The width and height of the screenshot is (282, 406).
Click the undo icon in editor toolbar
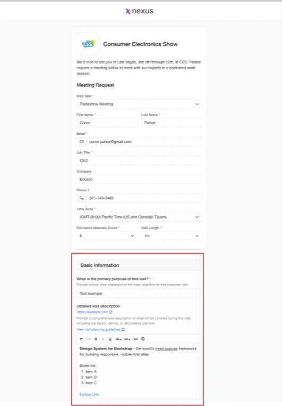point(82,339)
